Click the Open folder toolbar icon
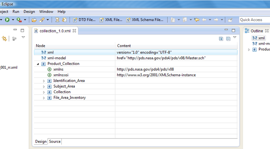270x149 pixels. [x=34, y=20]
